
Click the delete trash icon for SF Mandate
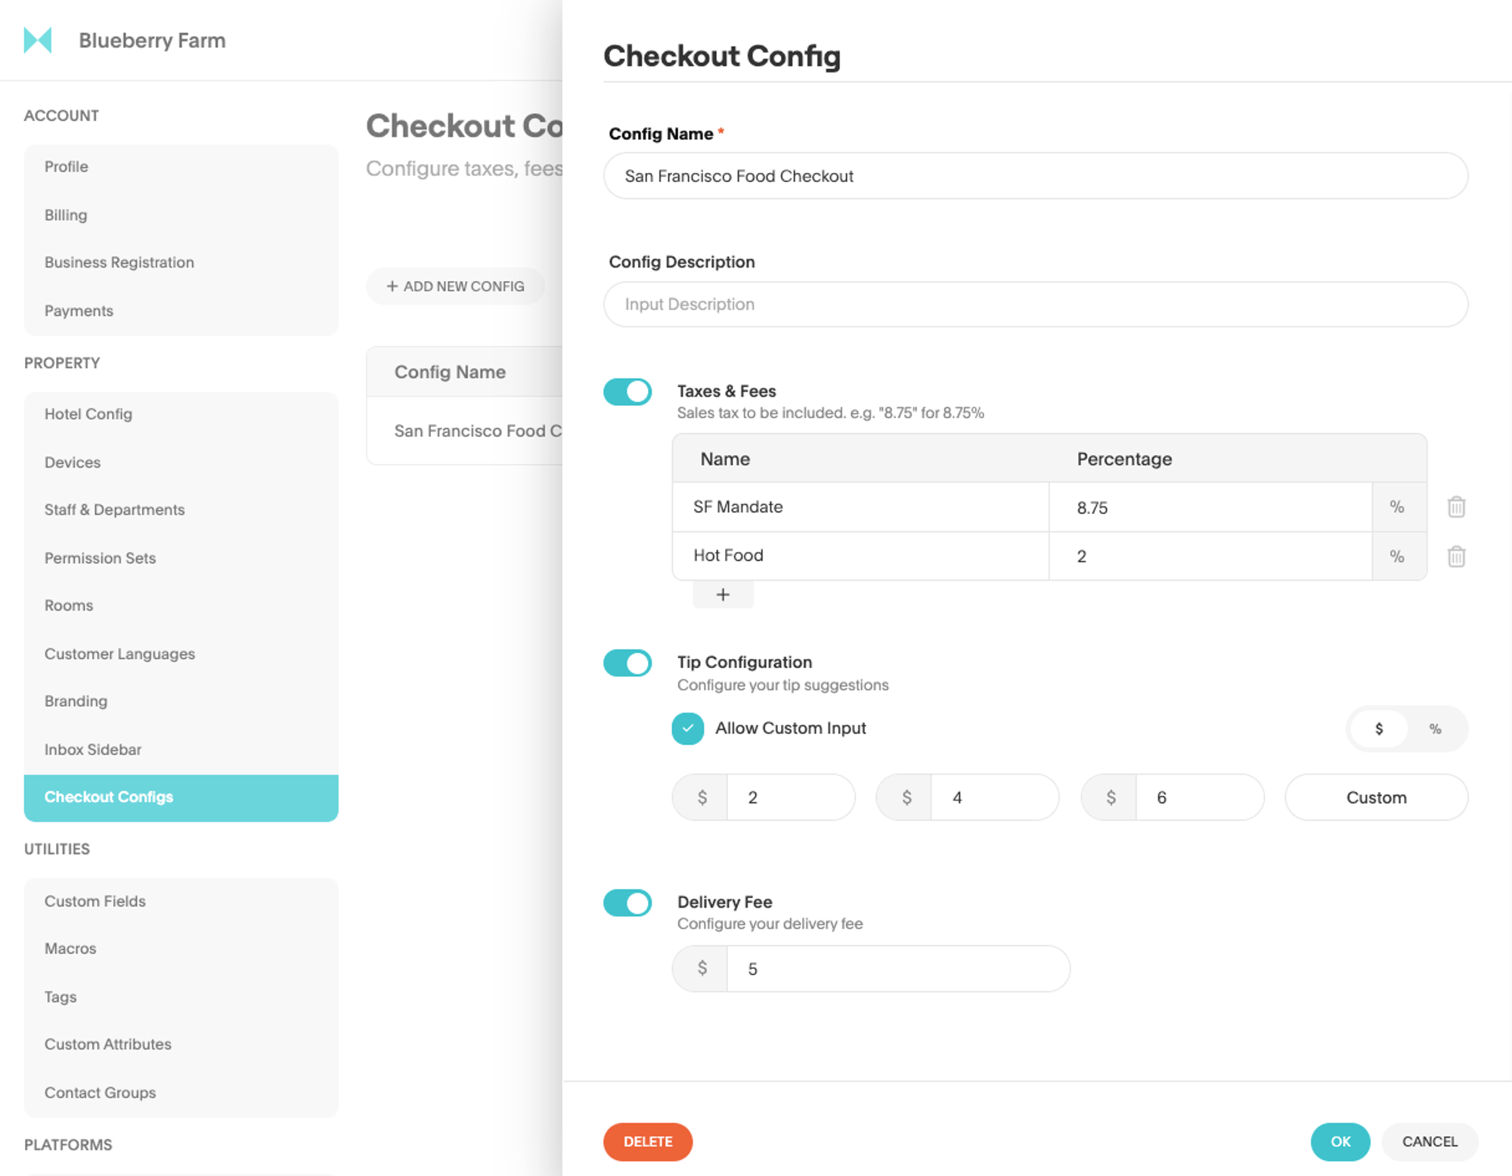(x=1457, y=507)
